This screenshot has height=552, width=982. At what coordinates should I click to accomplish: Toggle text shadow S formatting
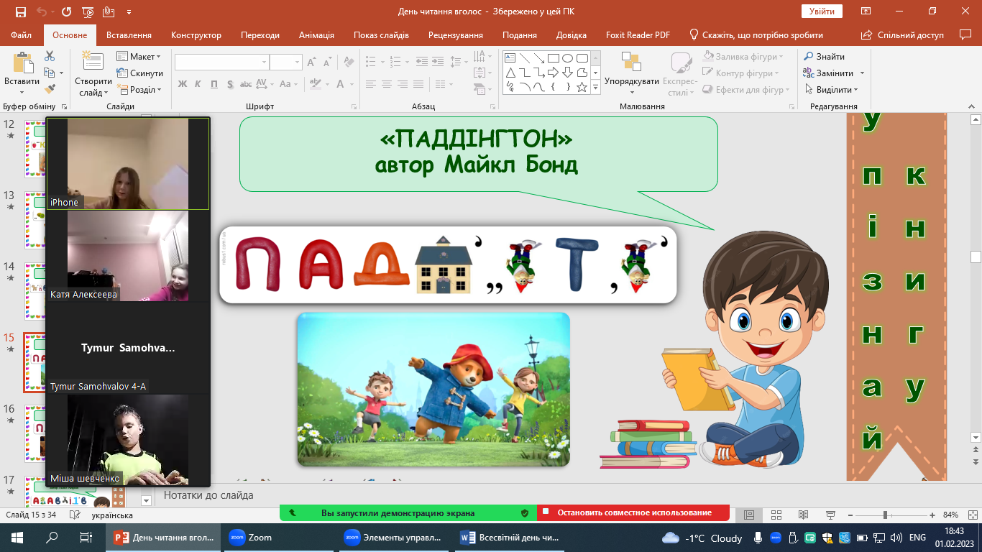pos(230,84)
